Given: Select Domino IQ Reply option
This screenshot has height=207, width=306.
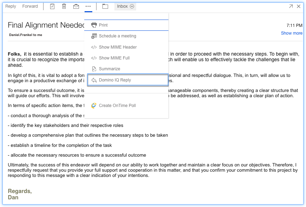Looking at the screenshot, I should pos(128,80).
